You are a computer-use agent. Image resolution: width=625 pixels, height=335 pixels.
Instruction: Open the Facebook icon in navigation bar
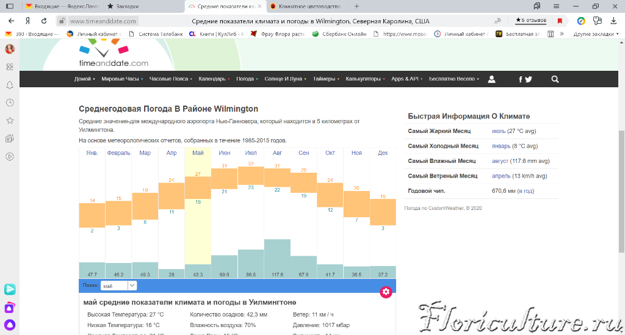521,79
